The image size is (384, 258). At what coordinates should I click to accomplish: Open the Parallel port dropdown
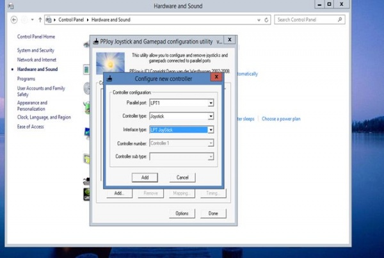(211, 103)
